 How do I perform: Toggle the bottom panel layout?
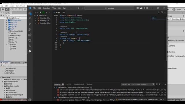pos(141,8)
